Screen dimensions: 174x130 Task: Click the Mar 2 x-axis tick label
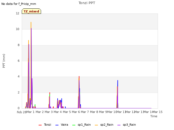[40, 112]
